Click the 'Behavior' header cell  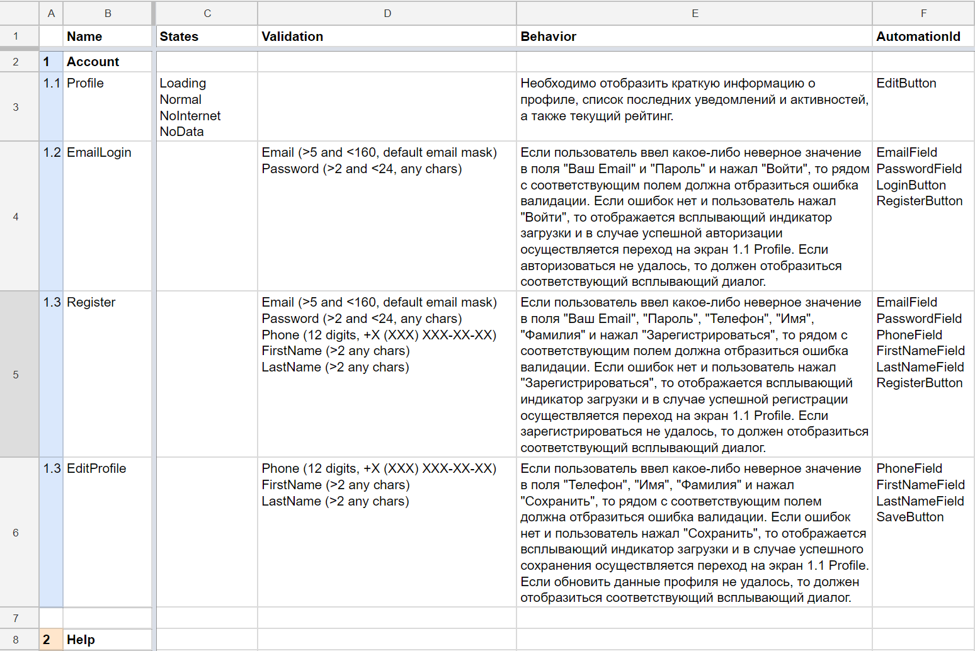coord(695,36)
